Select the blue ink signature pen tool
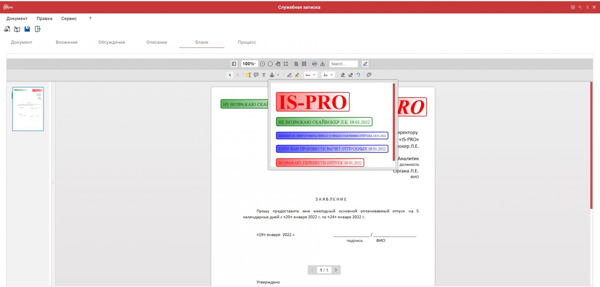This screenshot has height=287, width=600. (x=289, y=75)
